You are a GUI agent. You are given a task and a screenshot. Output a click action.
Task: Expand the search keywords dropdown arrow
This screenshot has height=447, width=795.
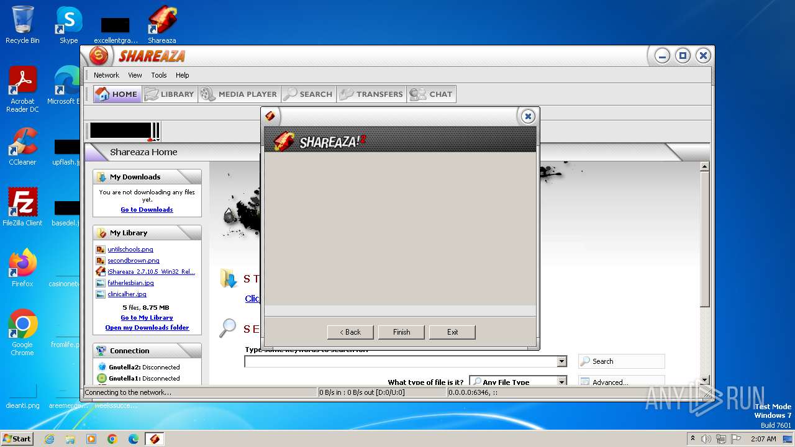pyautogui.click(x=561, y=361)
